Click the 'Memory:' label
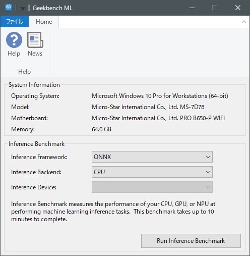Image resolution: width=250 pixels, height=256 pixels. point(23,129)
